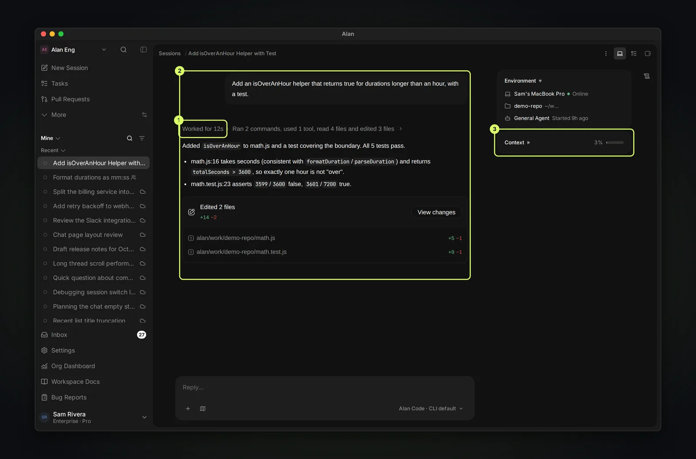Expand the Context section
The image size is (696, 459).
(x=517, y=143)
